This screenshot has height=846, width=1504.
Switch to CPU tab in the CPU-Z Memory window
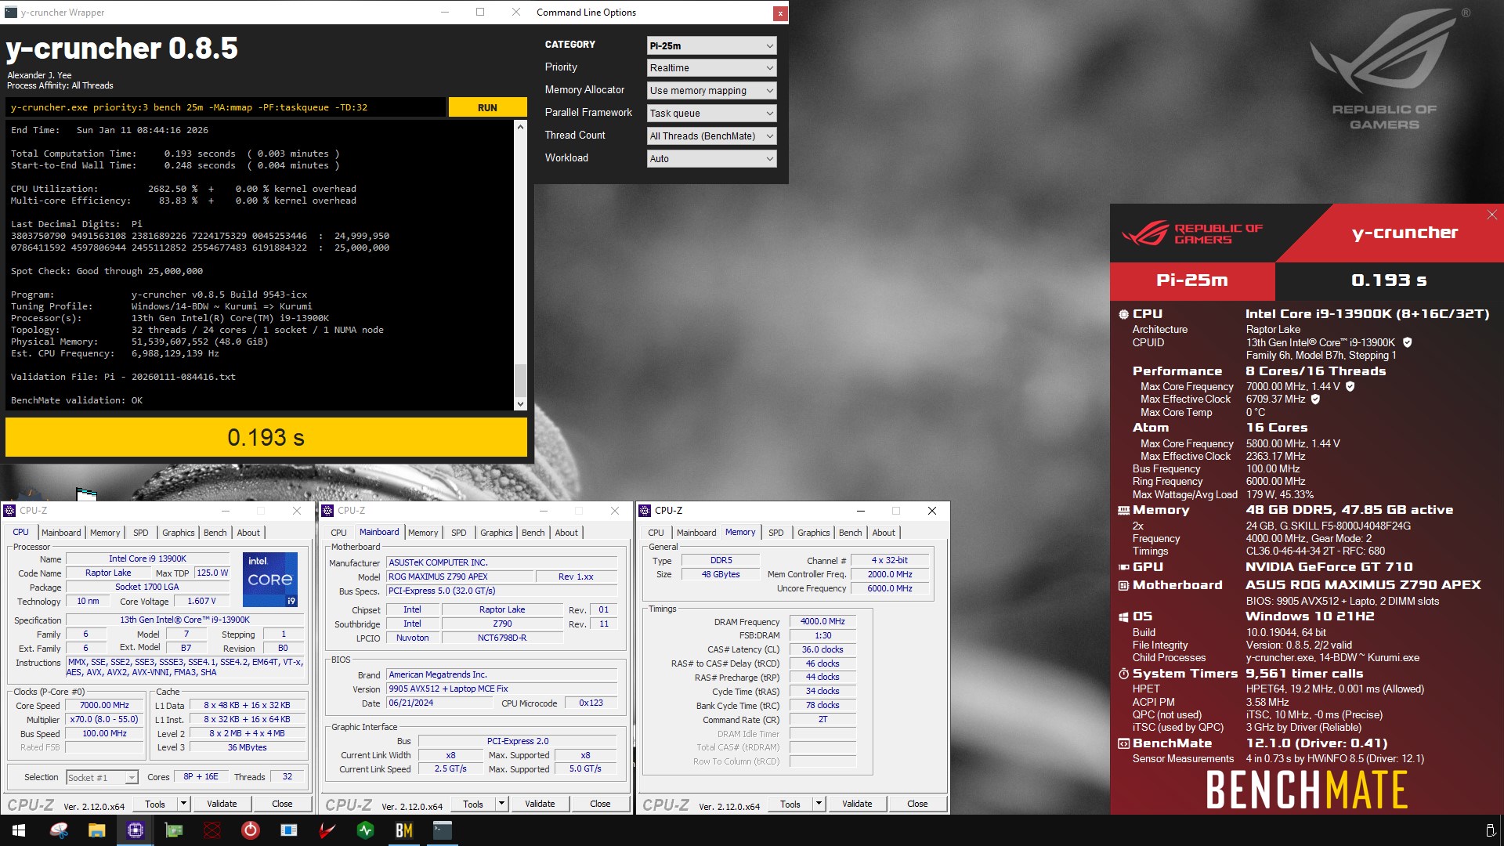coord(656,533)
